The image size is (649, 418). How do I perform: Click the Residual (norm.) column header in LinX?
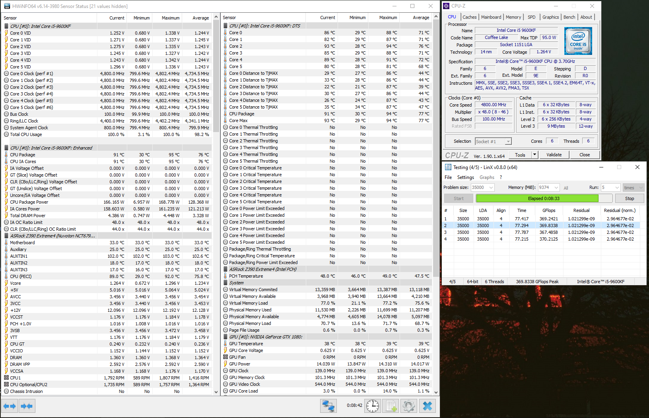tap(620, 210)
